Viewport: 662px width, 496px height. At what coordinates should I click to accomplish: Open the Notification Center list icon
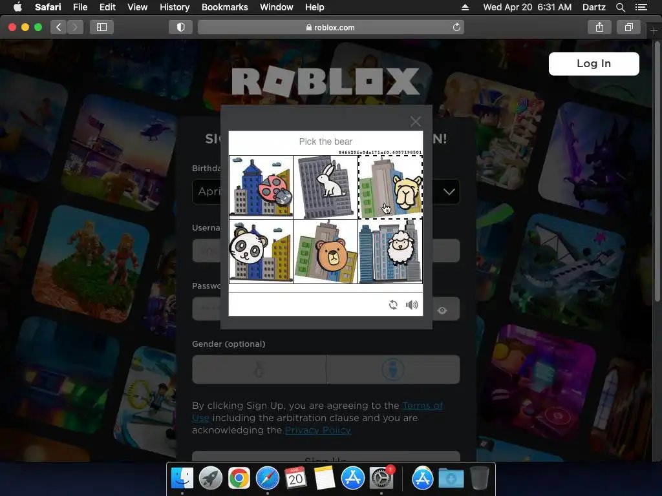[641, 7]
